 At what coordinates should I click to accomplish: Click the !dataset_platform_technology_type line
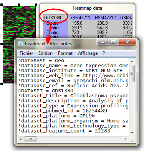pos(72,126)
